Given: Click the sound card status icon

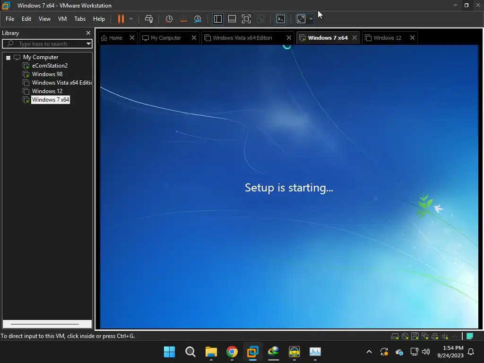Looking at the screenshot, I should [445, 336].
